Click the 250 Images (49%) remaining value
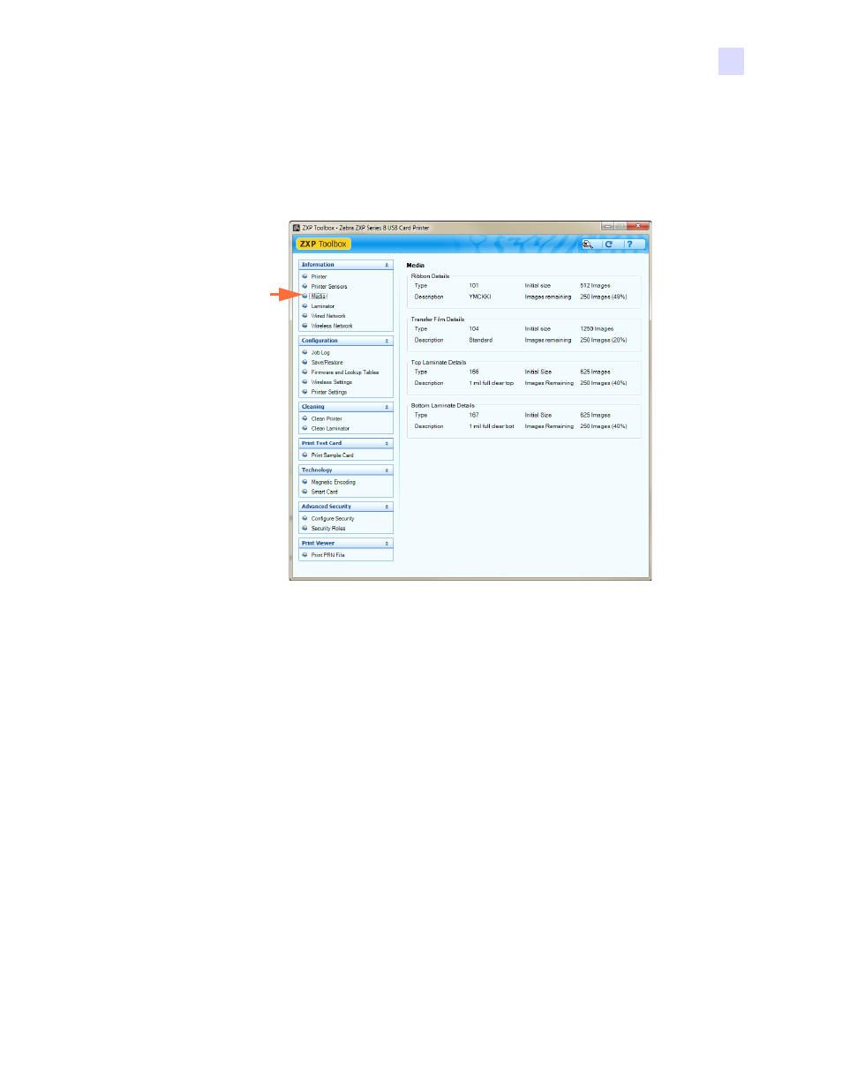This screenshot has width=842, height=1090. tap(604, 297)
